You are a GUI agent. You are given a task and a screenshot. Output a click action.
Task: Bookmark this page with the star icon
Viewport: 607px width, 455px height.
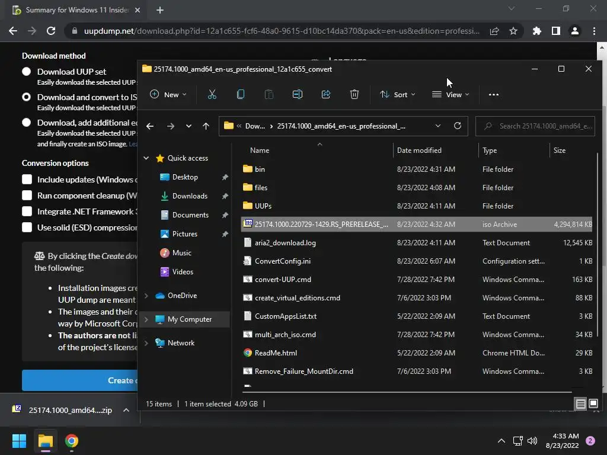tap(513, 31)
